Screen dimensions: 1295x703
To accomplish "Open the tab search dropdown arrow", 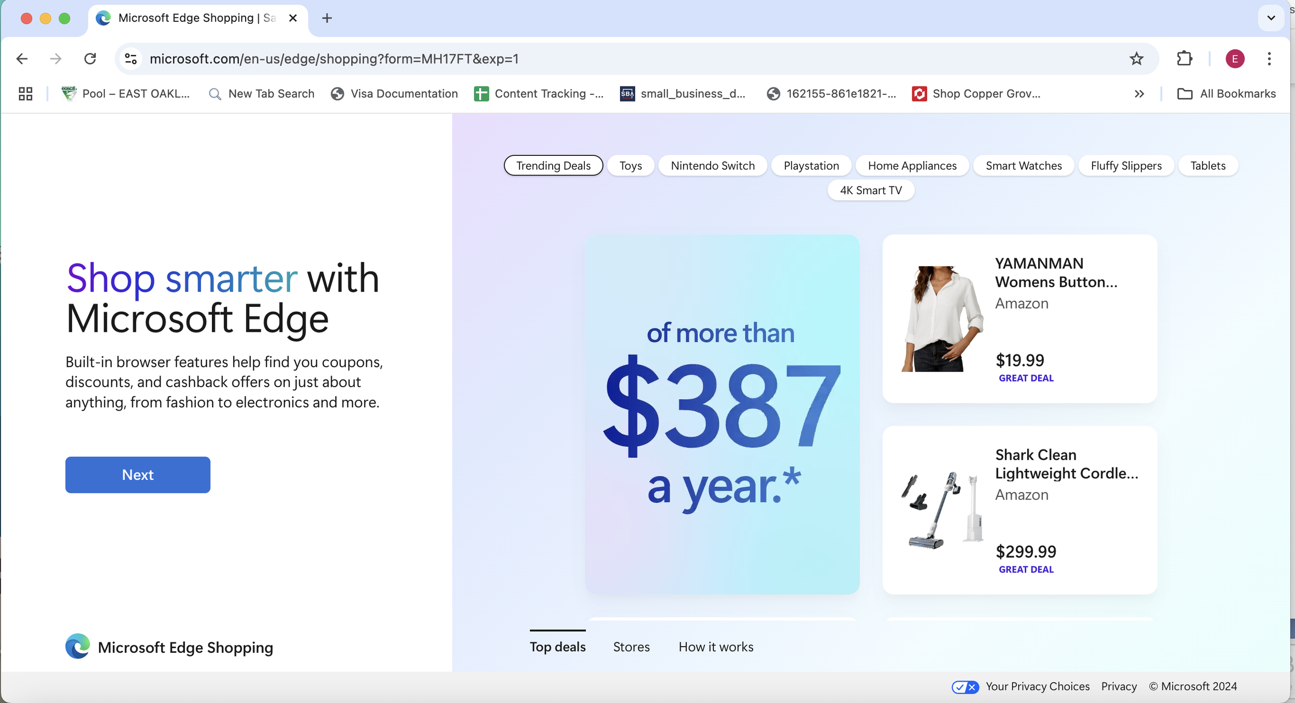I will click(x=1271, y=18).
